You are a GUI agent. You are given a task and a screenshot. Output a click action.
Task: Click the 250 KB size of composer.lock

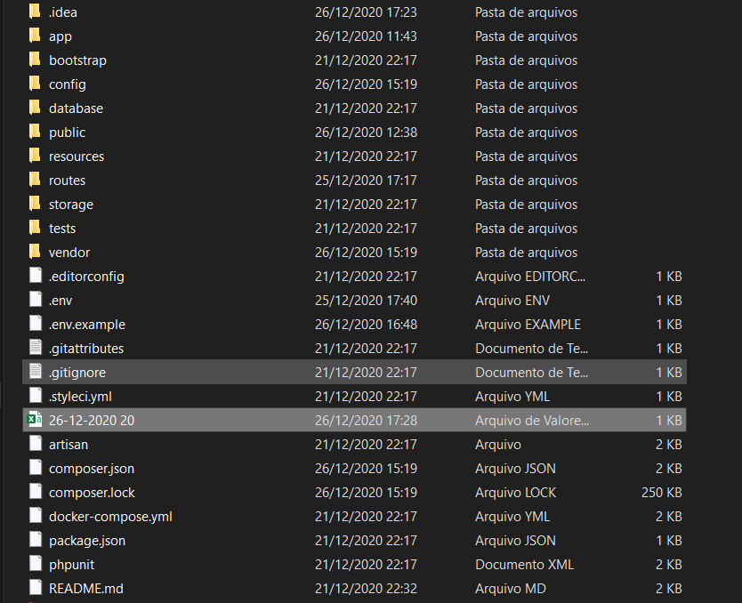(662, 493)
